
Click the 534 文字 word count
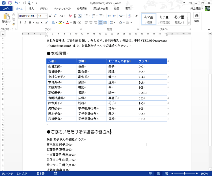point(22,173)
